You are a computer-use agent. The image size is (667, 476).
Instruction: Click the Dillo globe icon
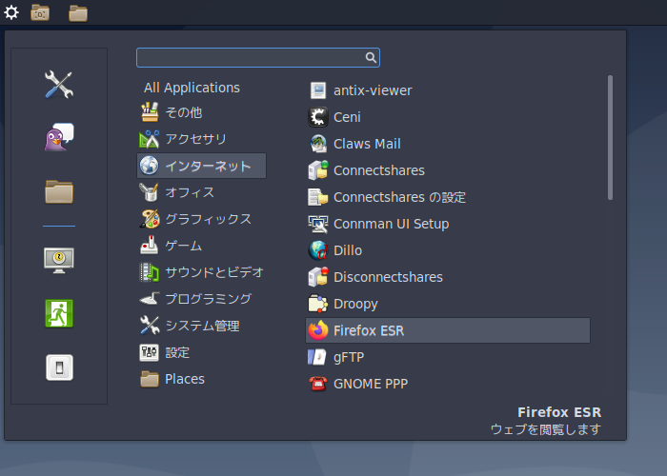click(317, 250)
